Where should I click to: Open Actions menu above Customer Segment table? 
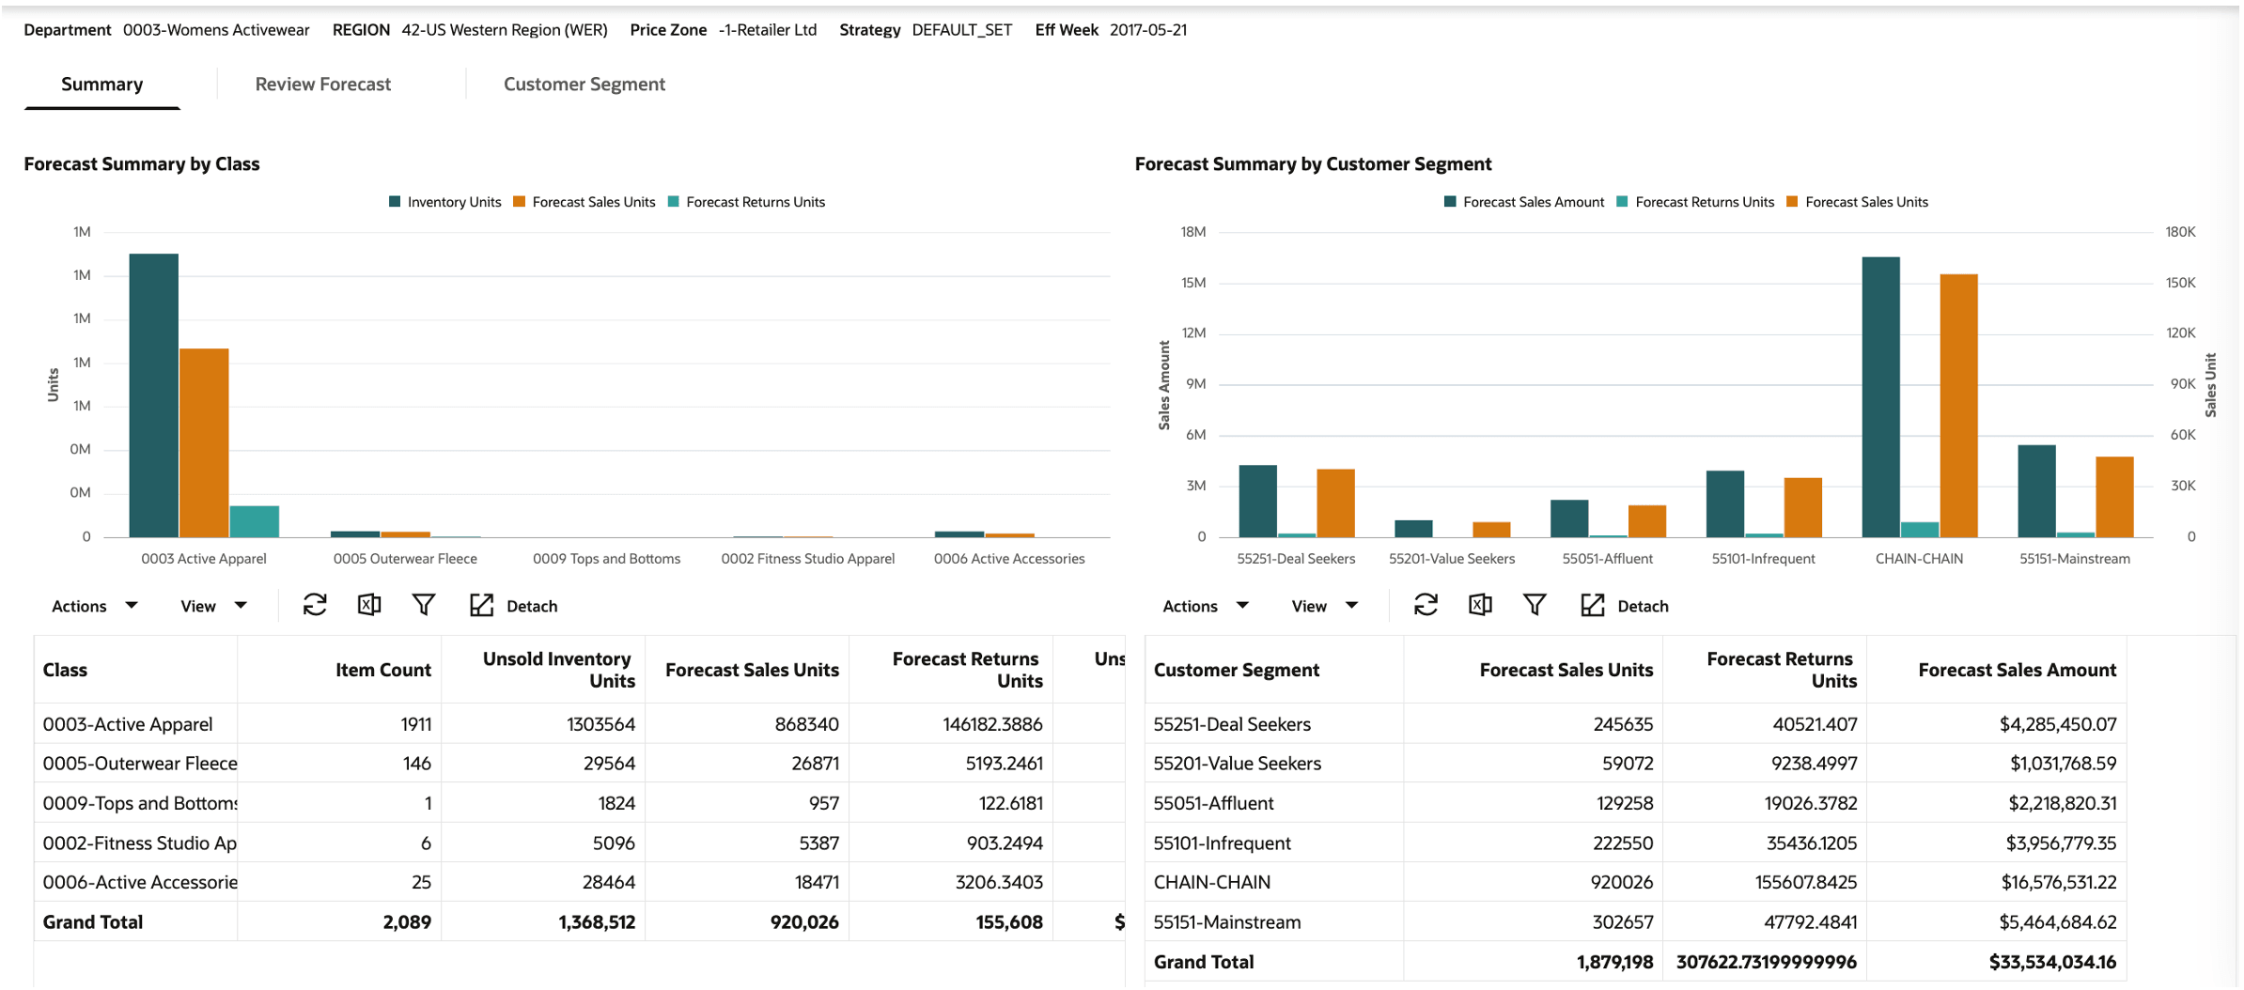coord(1206,607)
